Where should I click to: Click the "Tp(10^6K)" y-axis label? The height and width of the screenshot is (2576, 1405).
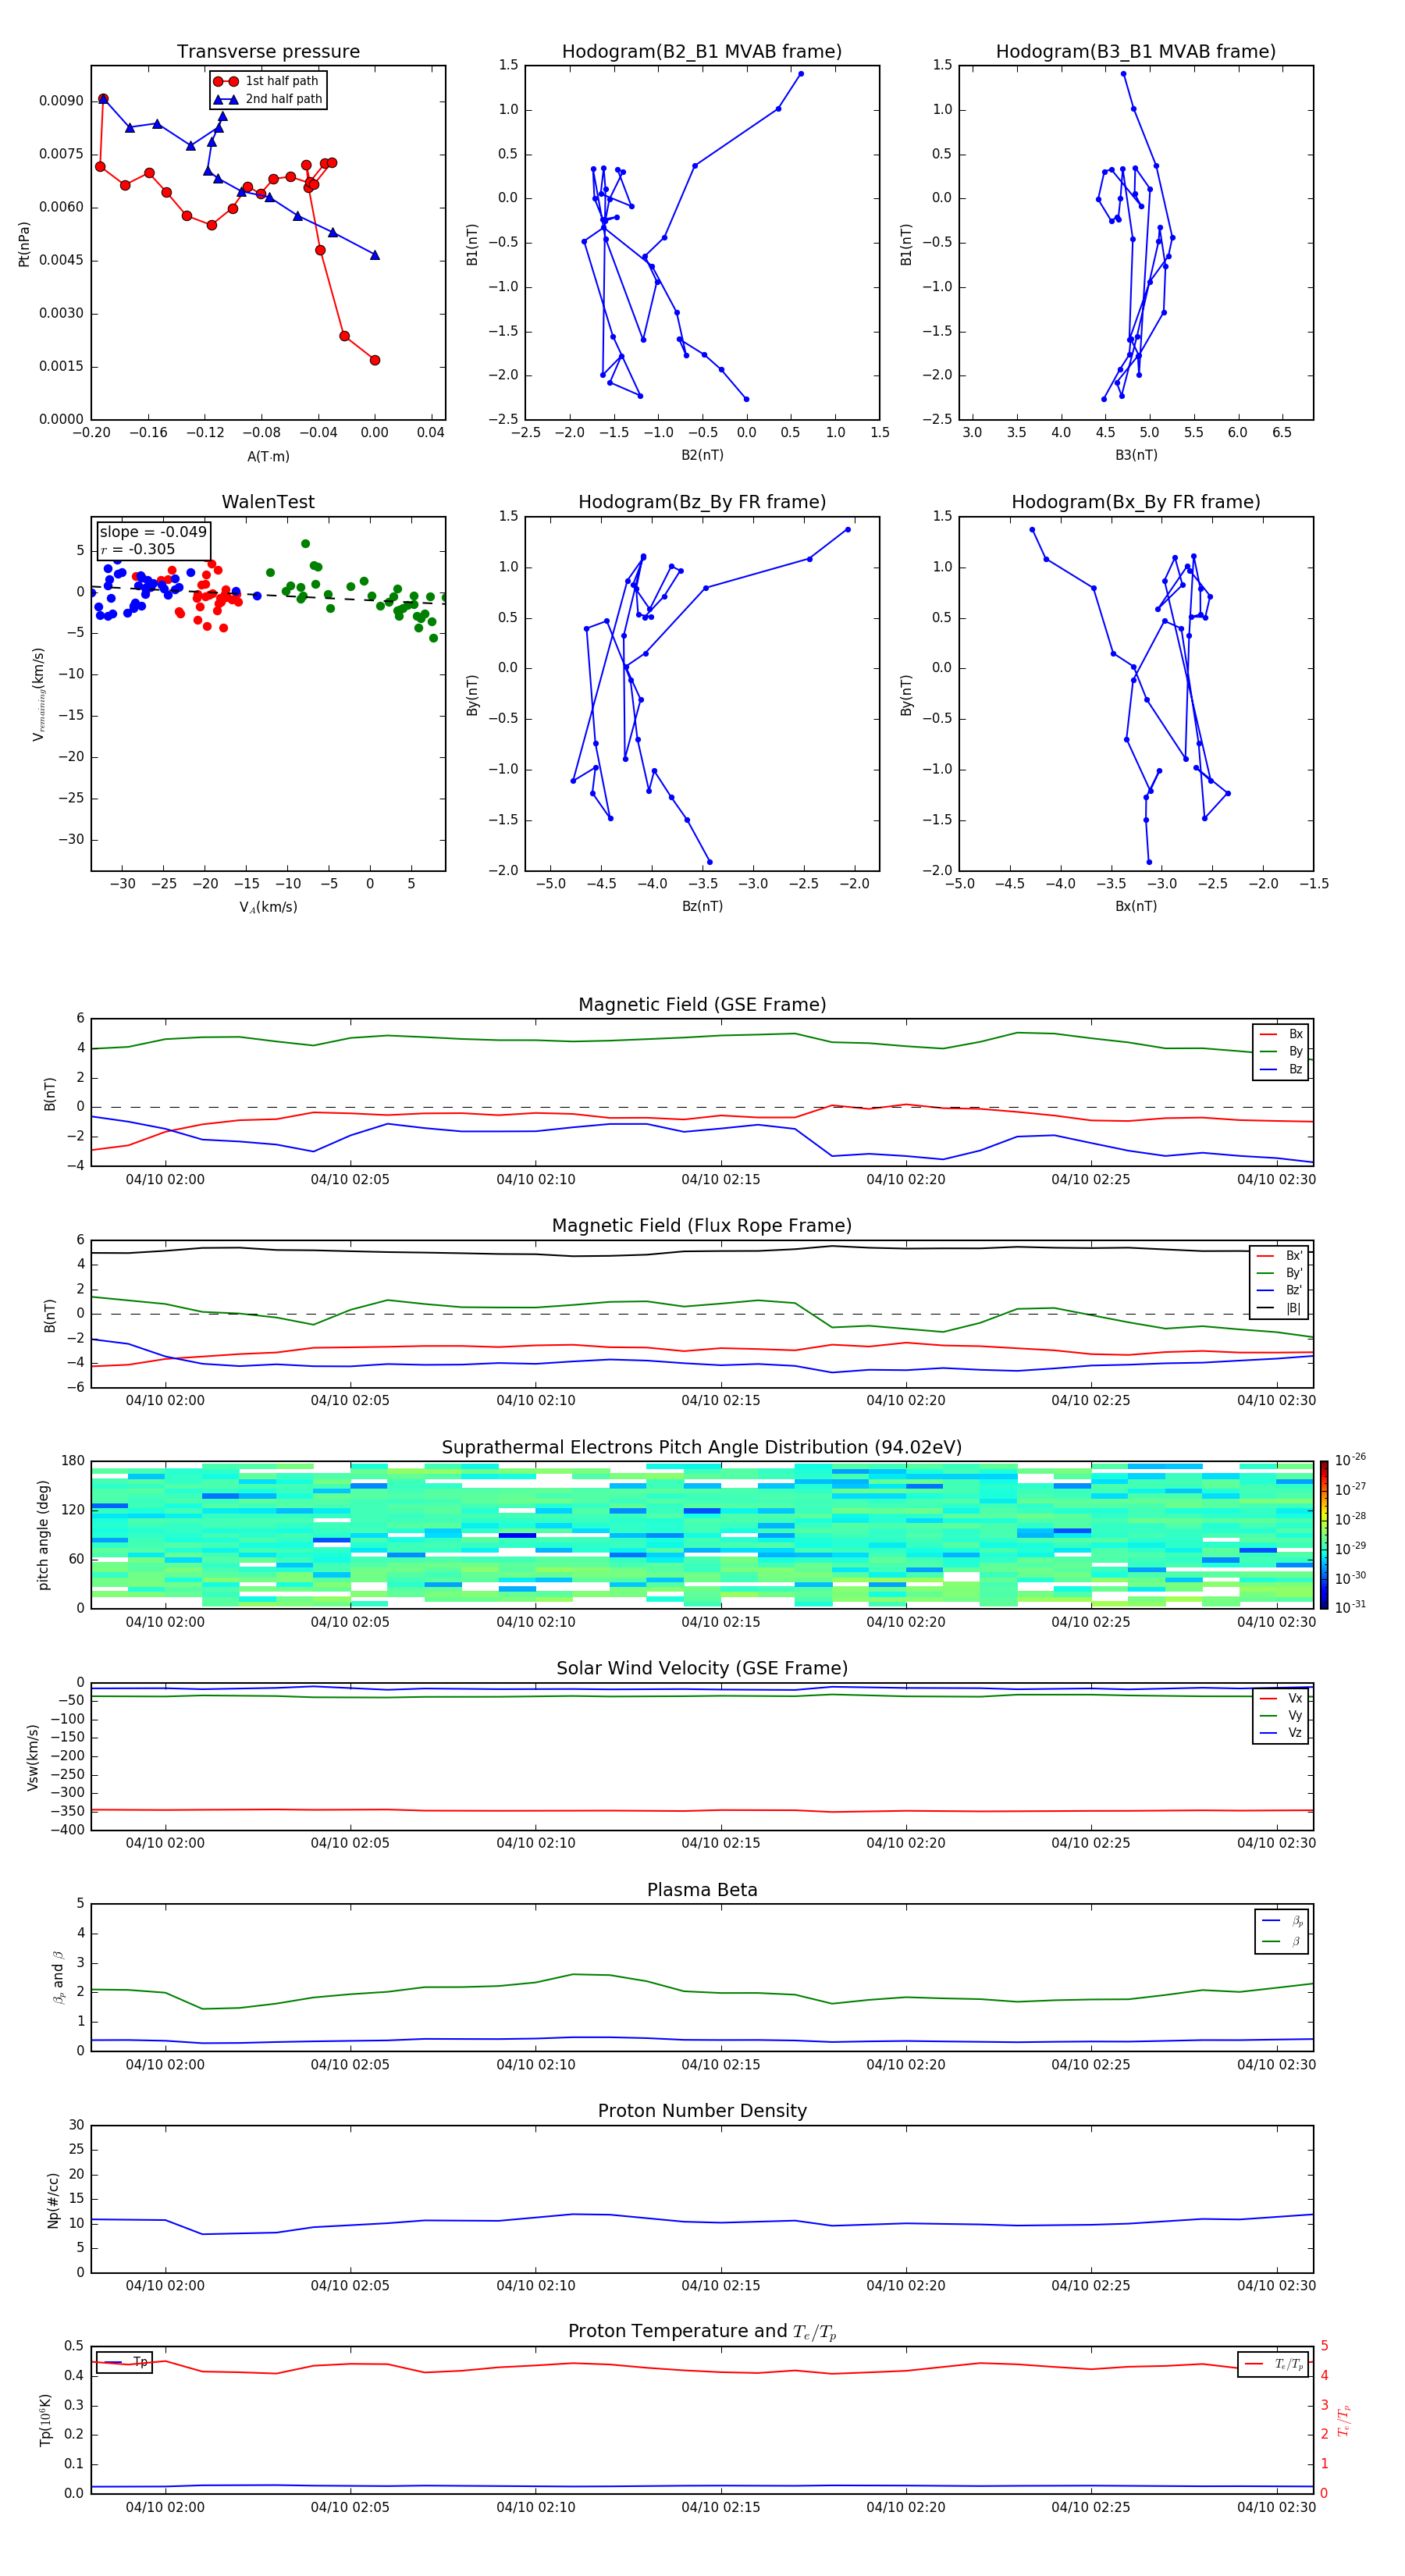(45, 2420)
